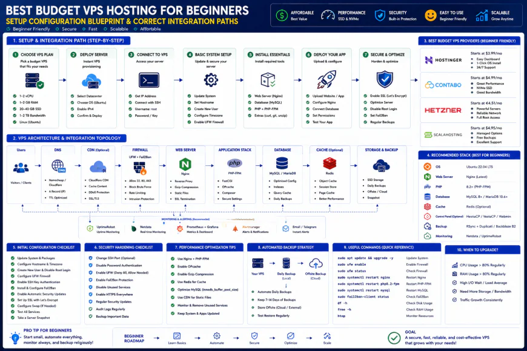
Task: Click the Firewall brick-and-flame icon
Action: tap(140, 168)
